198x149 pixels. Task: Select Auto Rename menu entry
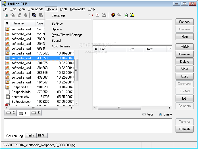coord(68,46)
